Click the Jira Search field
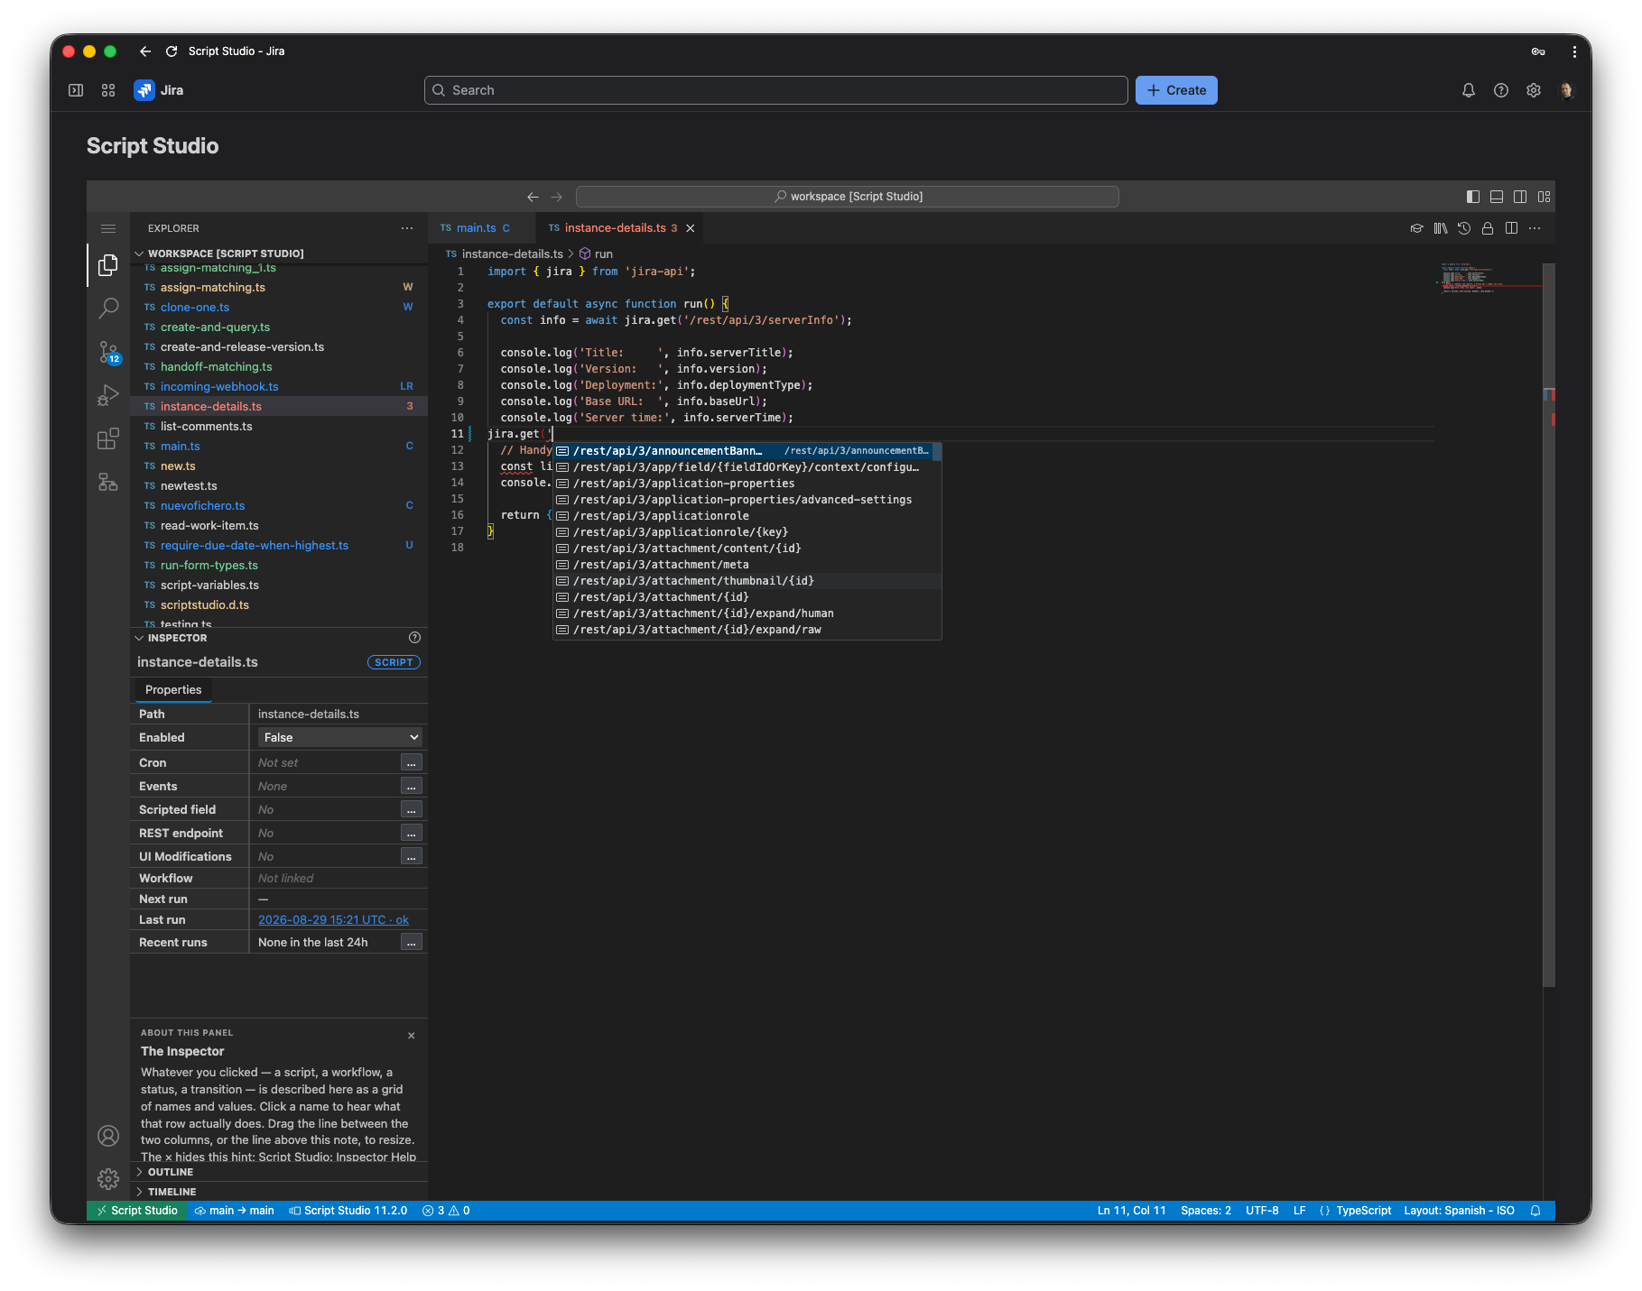 pyautogui.click(x=775, y=90)
